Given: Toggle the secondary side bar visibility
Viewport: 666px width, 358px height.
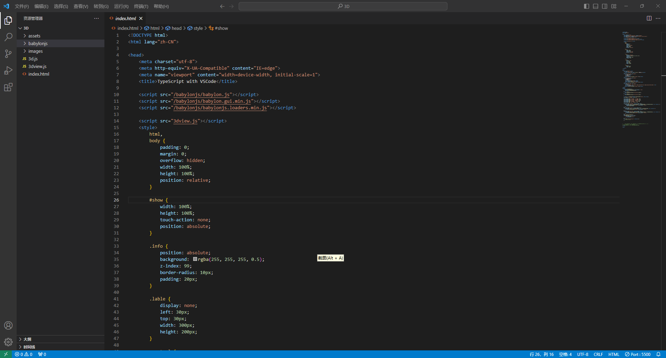Looking at the screenshot, I should tap(605, 6).
